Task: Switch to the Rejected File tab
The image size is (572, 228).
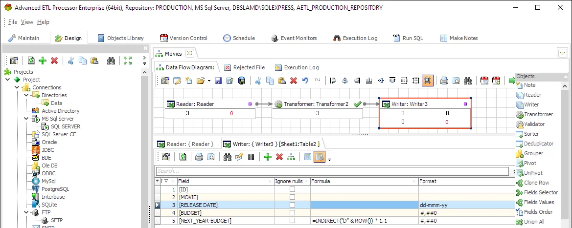Action: tap(245, 67)
